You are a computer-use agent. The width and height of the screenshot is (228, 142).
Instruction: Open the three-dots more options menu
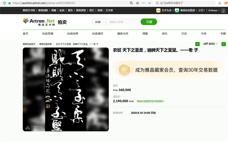click(x=143, y=3)
